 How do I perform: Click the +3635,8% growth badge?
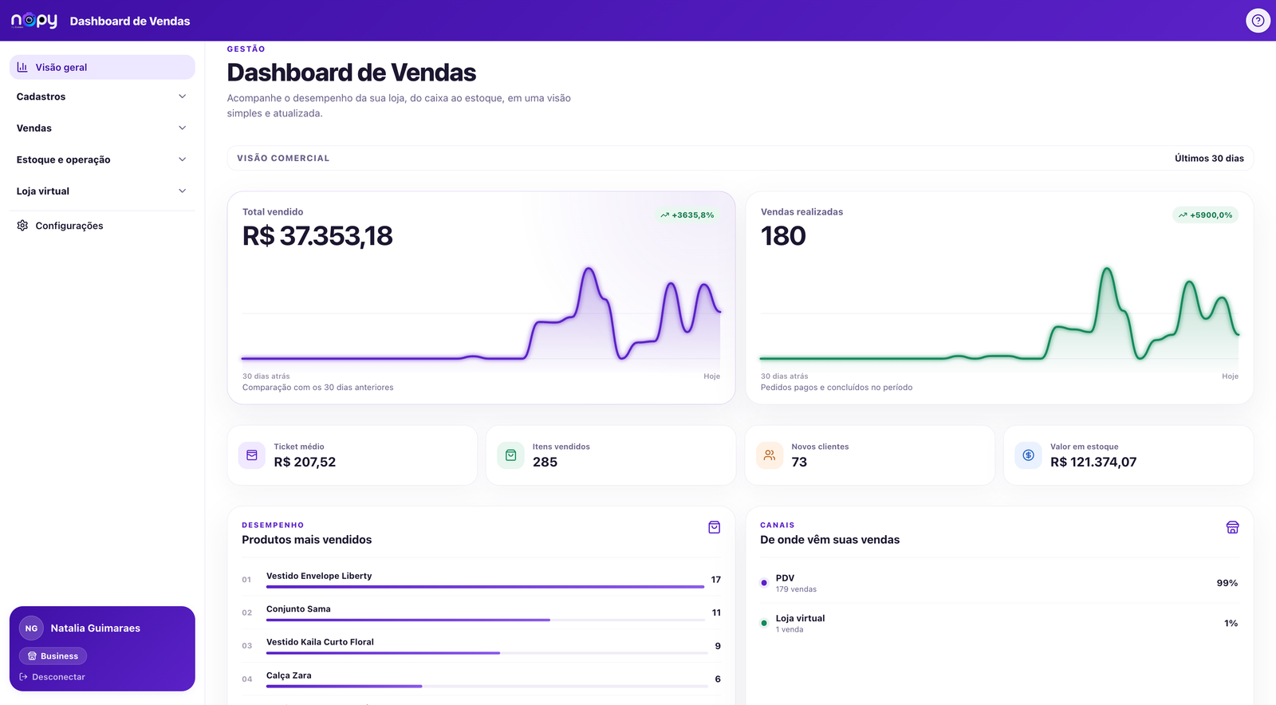tap(687, 215)
